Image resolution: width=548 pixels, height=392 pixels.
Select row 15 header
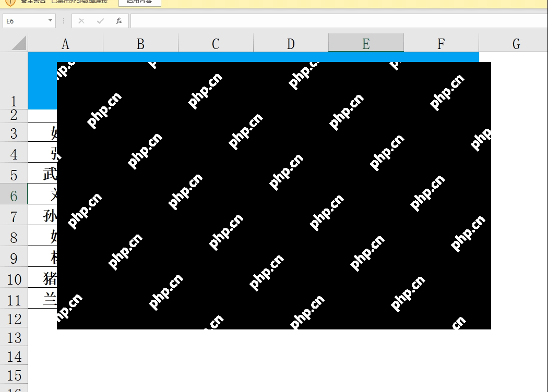14,374
